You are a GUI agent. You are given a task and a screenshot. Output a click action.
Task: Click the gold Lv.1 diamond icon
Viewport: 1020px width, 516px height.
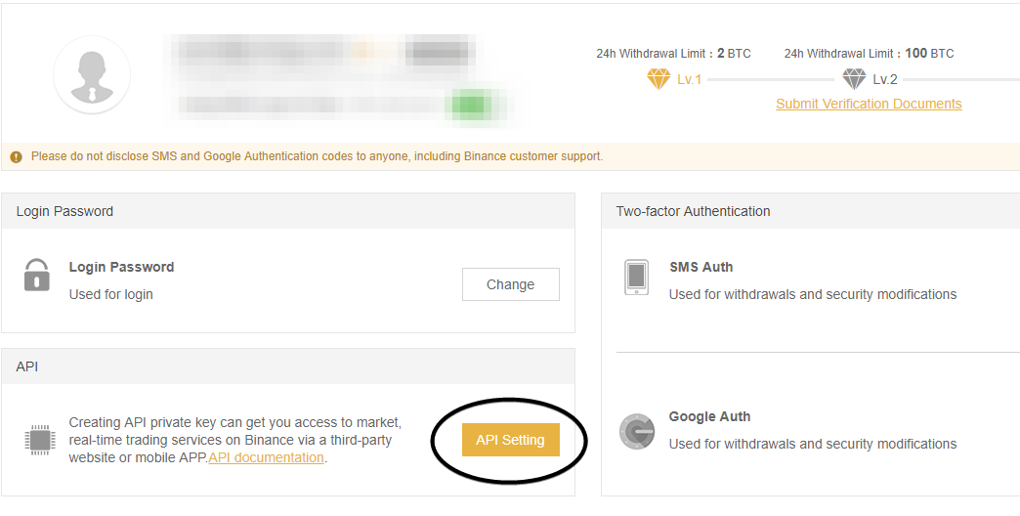(659, 79)
